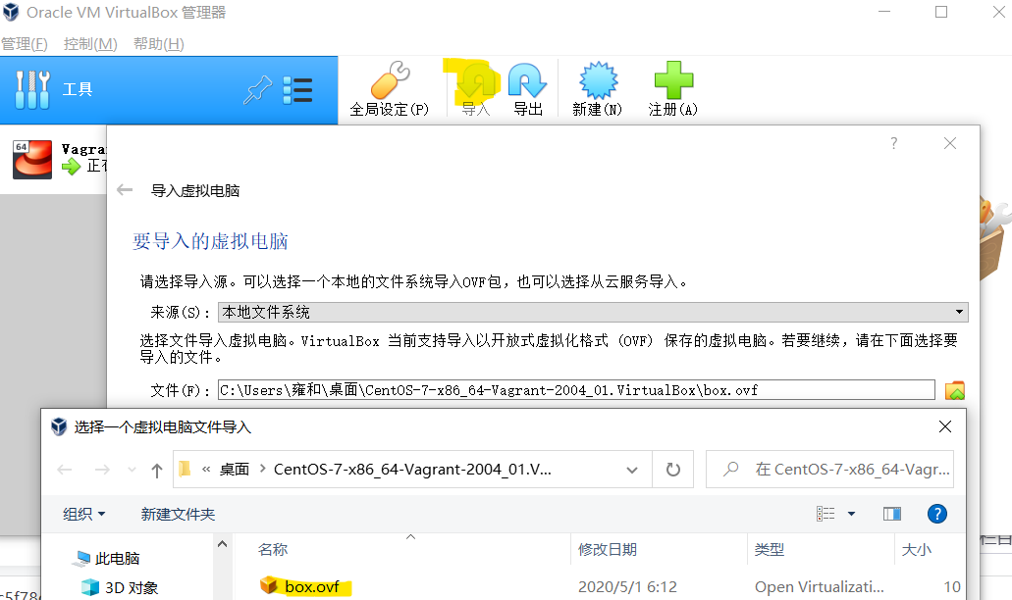The width and height of the screenshot is (1012, 600).
Task: Click the browse file folder icon
Action: (954, 390)
